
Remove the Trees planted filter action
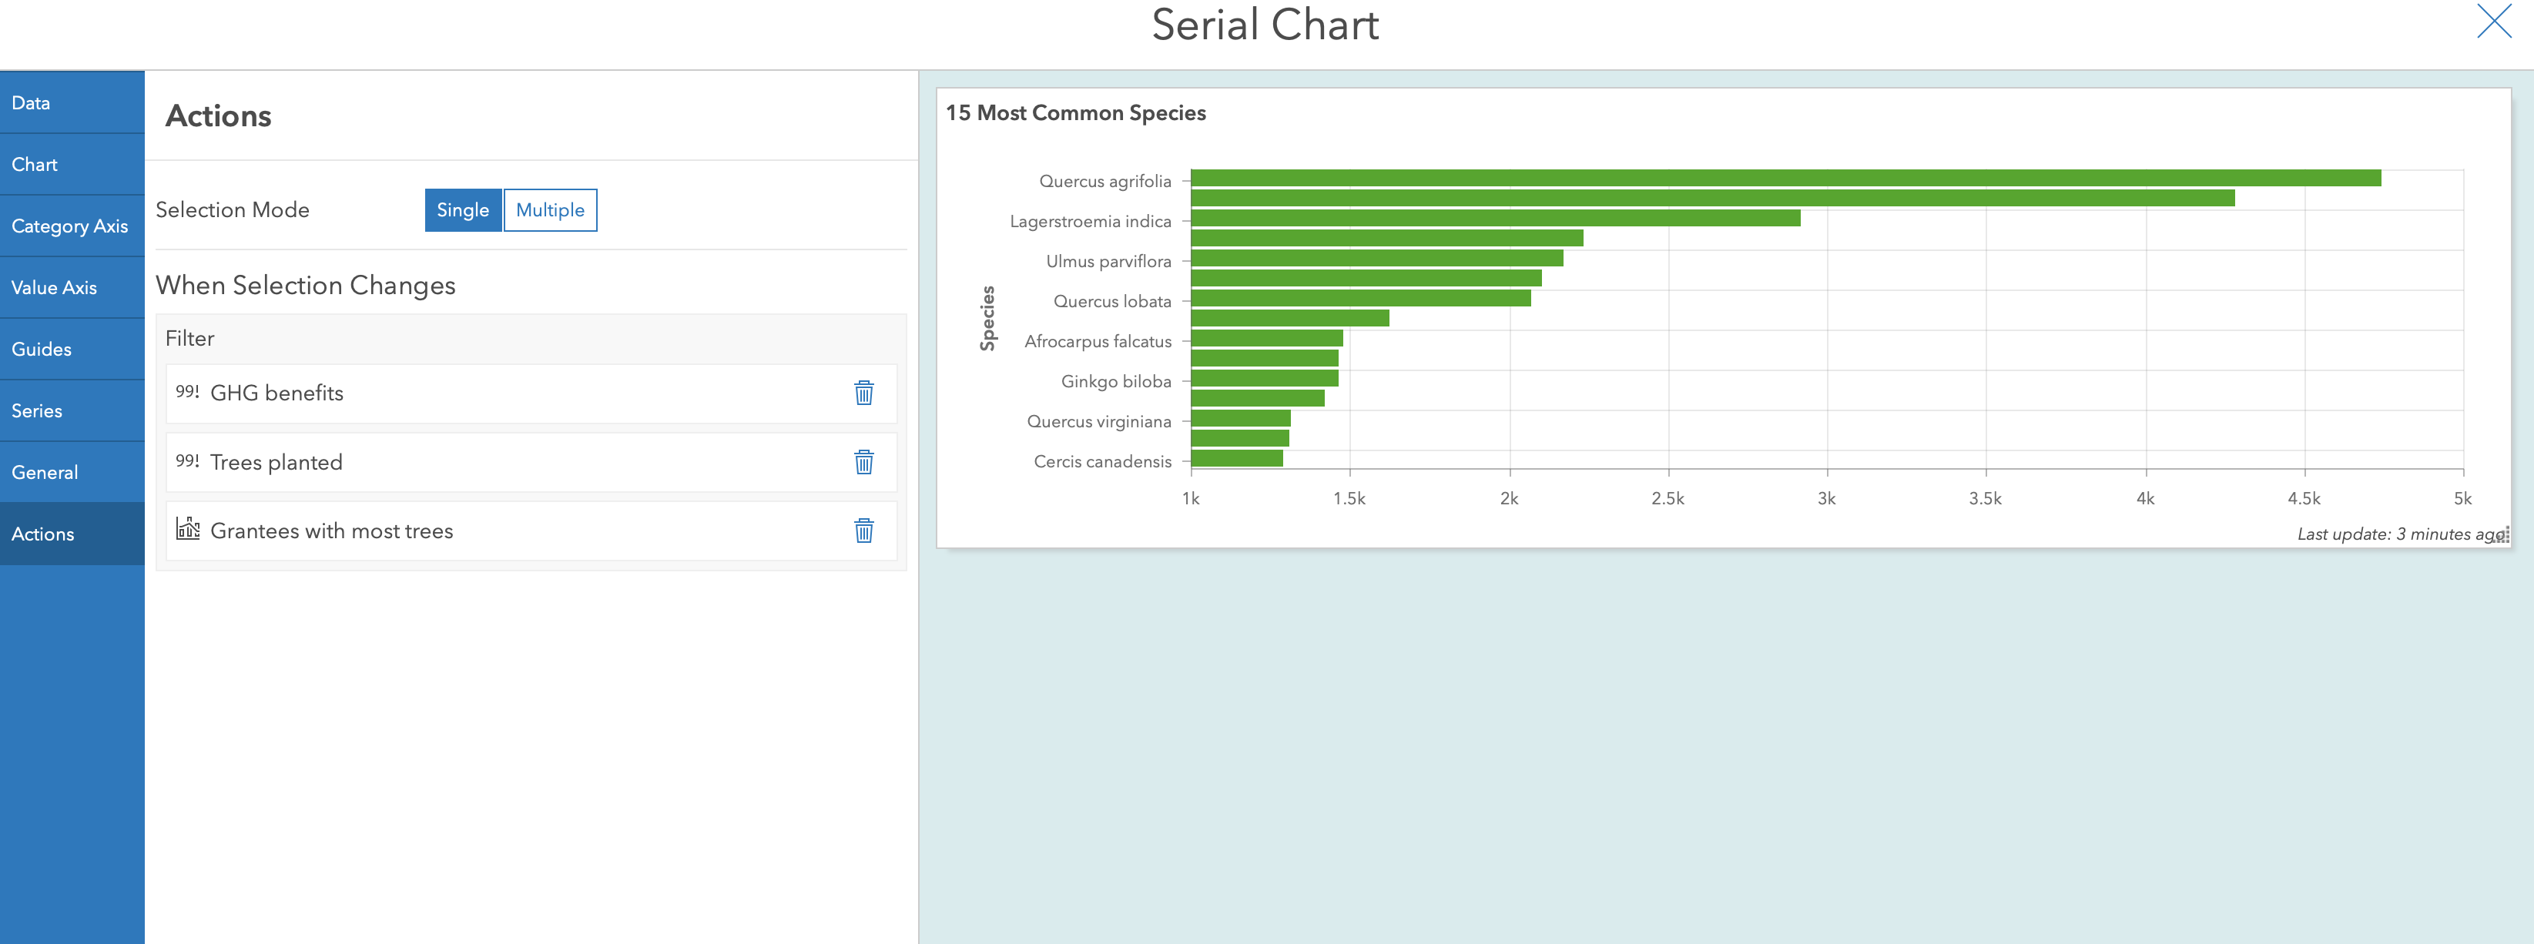coord(863,461)
